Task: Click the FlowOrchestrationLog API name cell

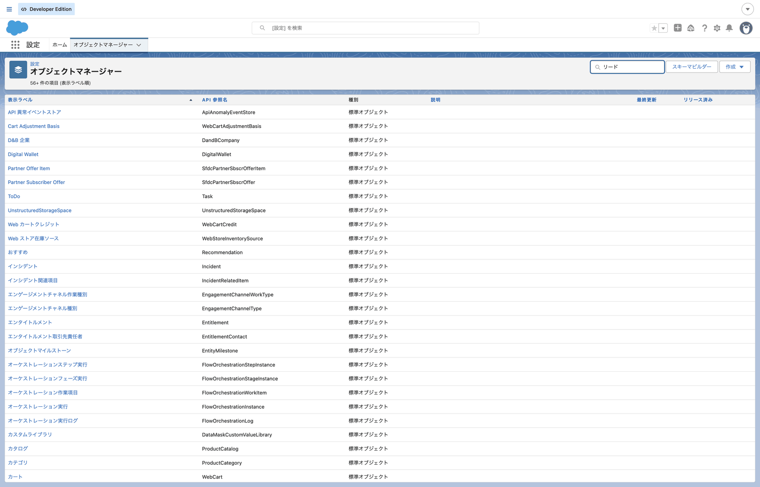Action: pos(228,421)
